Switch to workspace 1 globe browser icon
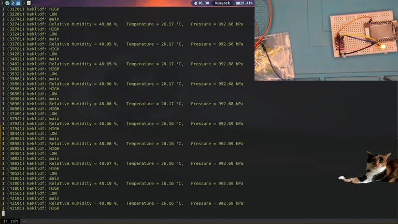The image size is (398, 224). point(7,3)
